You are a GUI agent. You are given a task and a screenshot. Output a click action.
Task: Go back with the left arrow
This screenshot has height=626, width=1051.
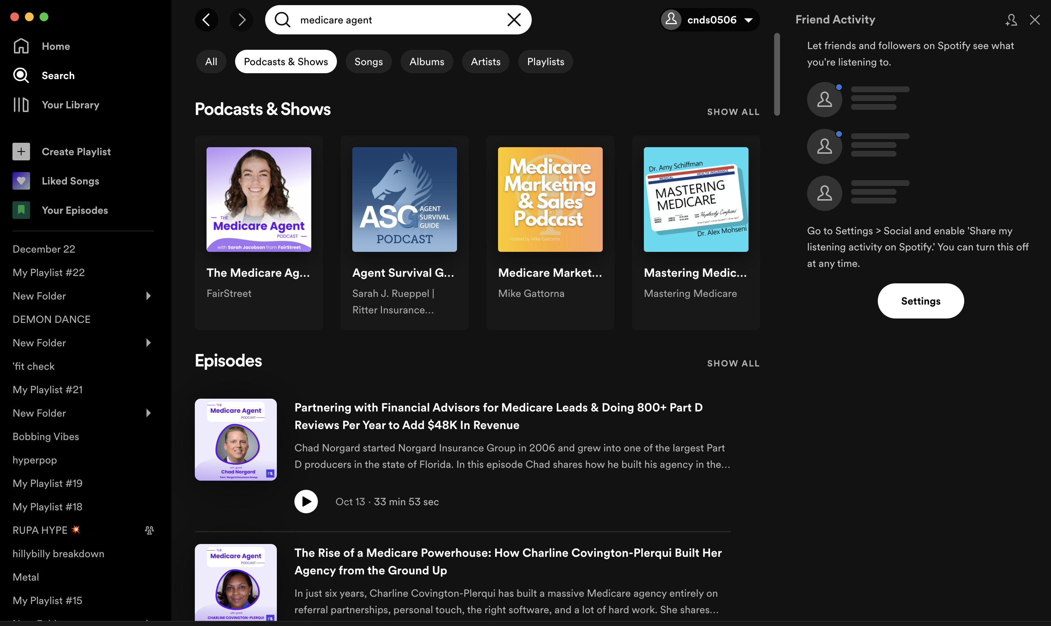pyautogui.click(x=206, y=20)
